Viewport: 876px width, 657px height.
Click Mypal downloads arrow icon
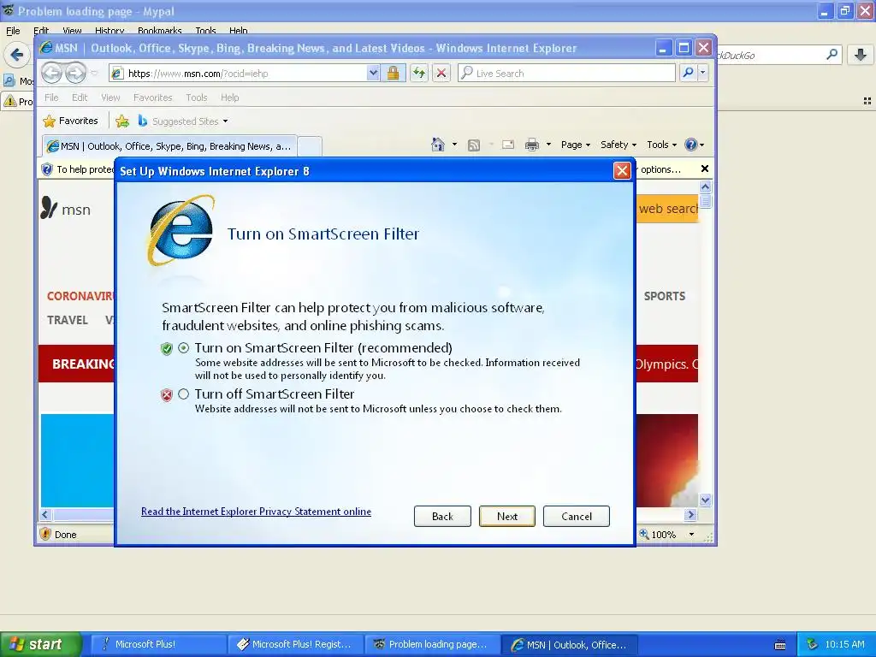[x=861, y=55]
